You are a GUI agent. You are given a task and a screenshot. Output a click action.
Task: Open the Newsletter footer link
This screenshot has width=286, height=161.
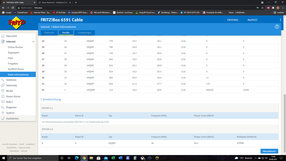pos(14,151)
